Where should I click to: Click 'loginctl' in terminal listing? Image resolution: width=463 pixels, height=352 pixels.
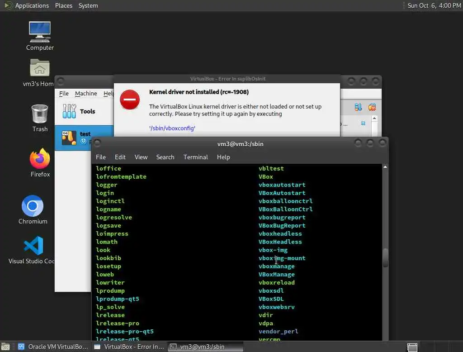pos(110,201)
